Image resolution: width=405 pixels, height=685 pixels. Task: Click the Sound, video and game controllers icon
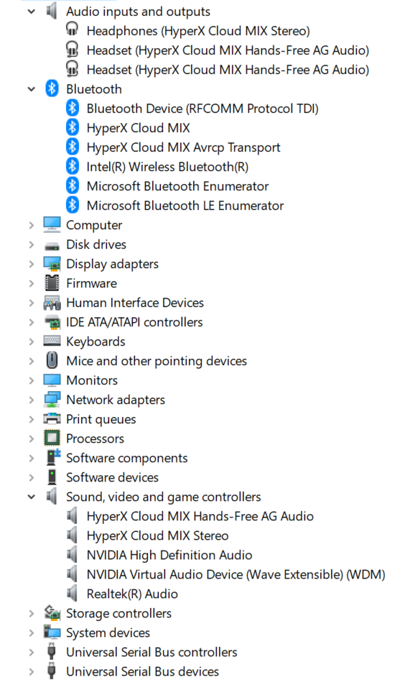coord(52,496)
